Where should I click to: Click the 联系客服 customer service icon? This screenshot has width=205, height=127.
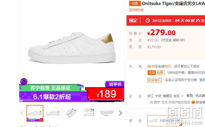(193, 102)
